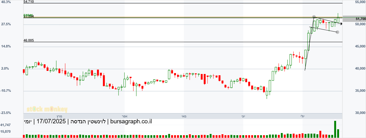Click the 40.3% percent scale label
The image size is (366, 138).
coord(6,2)
